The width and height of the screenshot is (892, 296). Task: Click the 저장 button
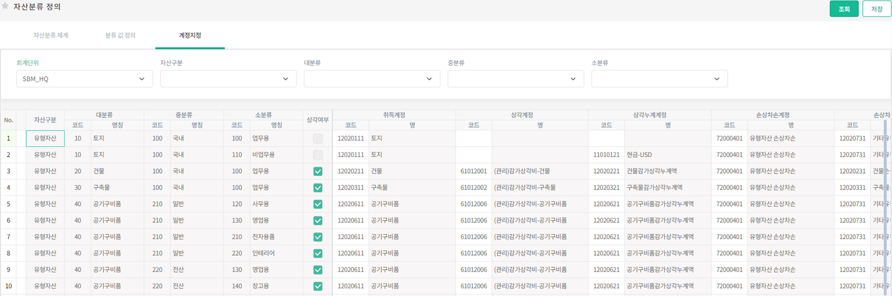(x=876, y=9)
